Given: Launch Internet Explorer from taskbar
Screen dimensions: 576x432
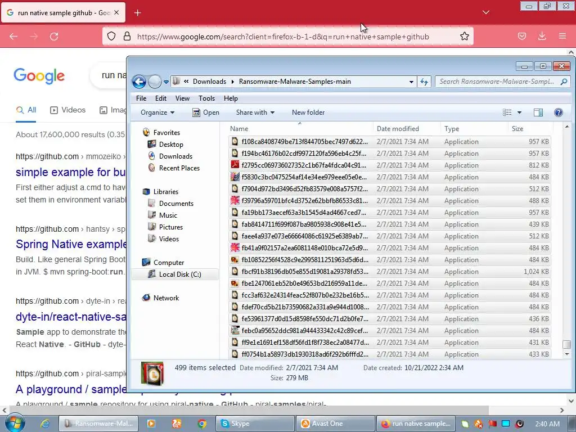Looking at the screenshot, I should pos(45,424).
